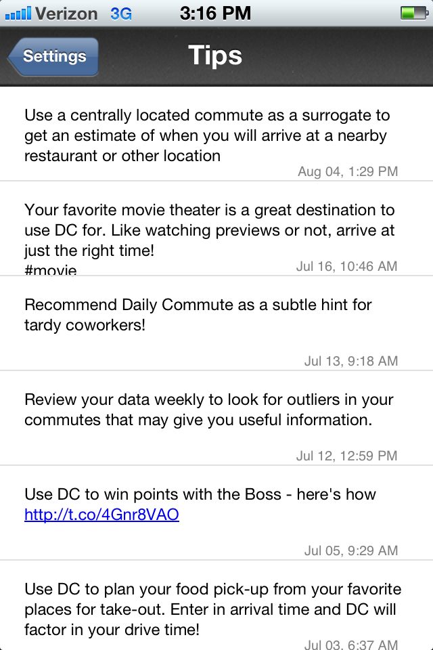
Task: Select the centrally located commute tip
Action: point(206,135)
